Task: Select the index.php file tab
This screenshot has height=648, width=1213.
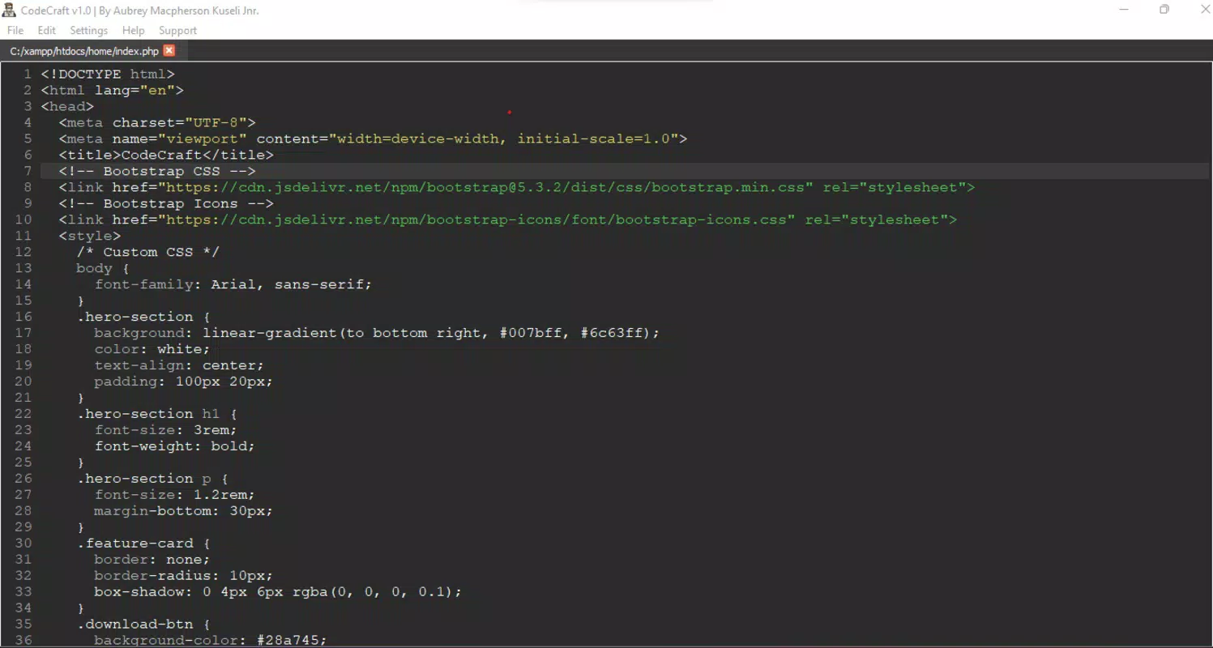Action: [84, 50]
